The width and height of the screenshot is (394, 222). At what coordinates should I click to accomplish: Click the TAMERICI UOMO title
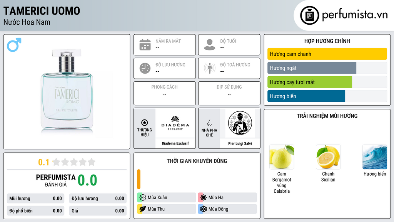pyautogui.click(x=42, y=11)
